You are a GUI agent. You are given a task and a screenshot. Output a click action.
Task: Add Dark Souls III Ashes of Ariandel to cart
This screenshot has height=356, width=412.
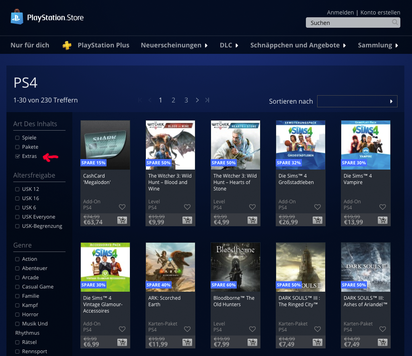point(383,342)
